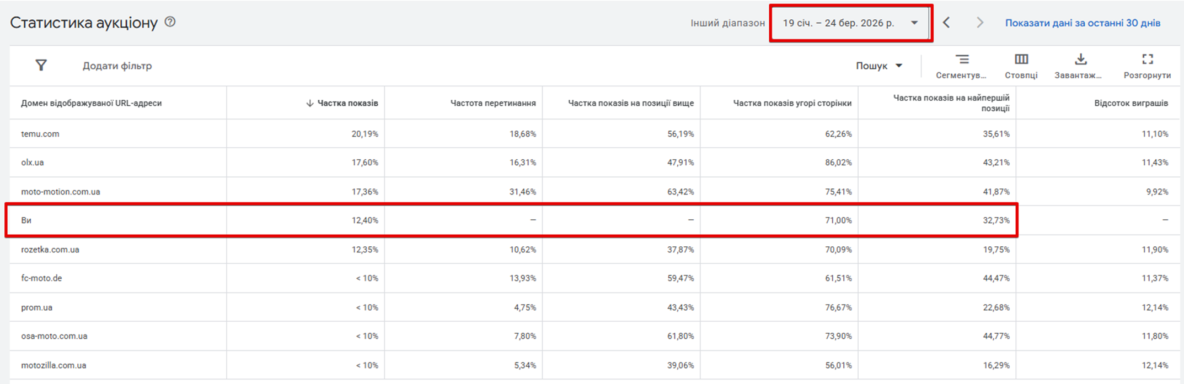Sort by Домен відображуваної URL-адреси header
The height and width of the screenshot is (384, 1184).
pos(91,103)
